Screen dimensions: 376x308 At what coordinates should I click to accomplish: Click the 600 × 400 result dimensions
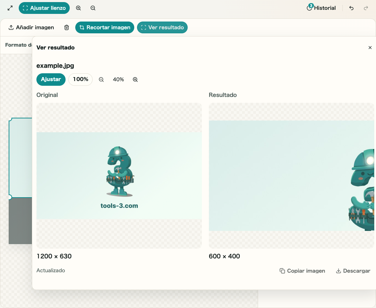pyautogui.click(x=224, y=256)
